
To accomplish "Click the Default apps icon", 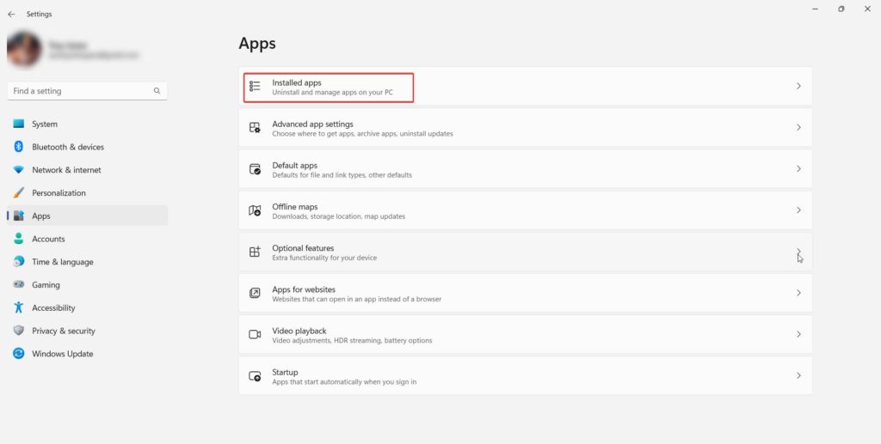I will click(255, 169).
